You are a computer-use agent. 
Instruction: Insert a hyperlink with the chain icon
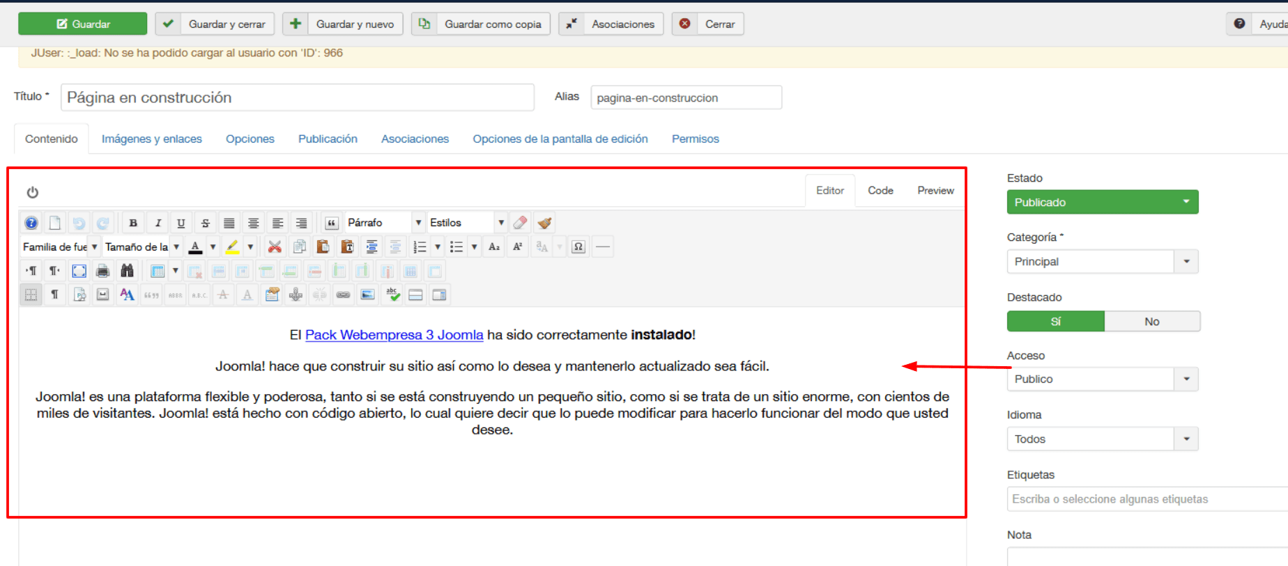(x=343, y=294)
